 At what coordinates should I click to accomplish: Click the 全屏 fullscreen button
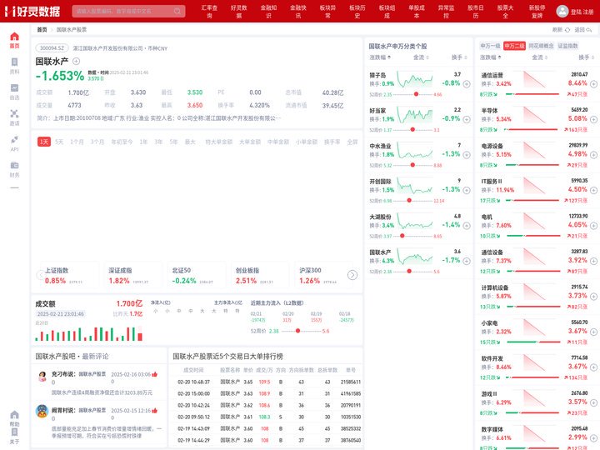click(352, 142)
